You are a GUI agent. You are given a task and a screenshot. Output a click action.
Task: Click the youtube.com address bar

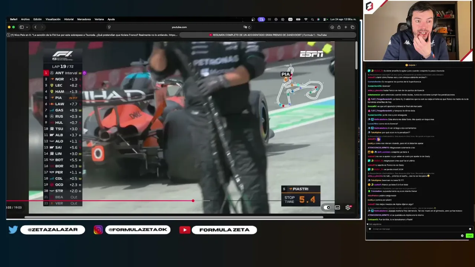[179, 27]
